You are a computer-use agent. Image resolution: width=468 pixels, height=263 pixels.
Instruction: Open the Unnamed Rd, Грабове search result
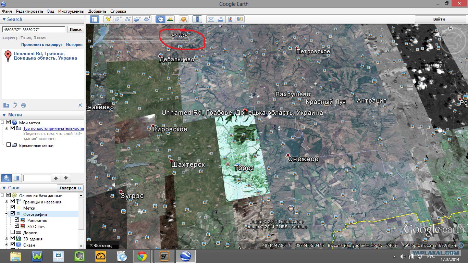pyautogui.click(x=45, y=56)
